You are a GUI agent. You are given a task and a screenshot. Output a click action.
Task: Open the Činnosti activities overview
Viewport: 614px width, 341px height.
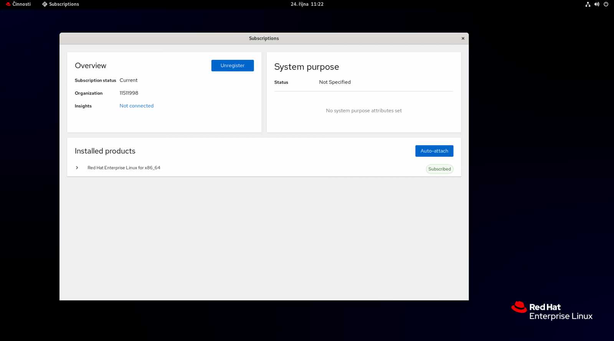point(18,4)
